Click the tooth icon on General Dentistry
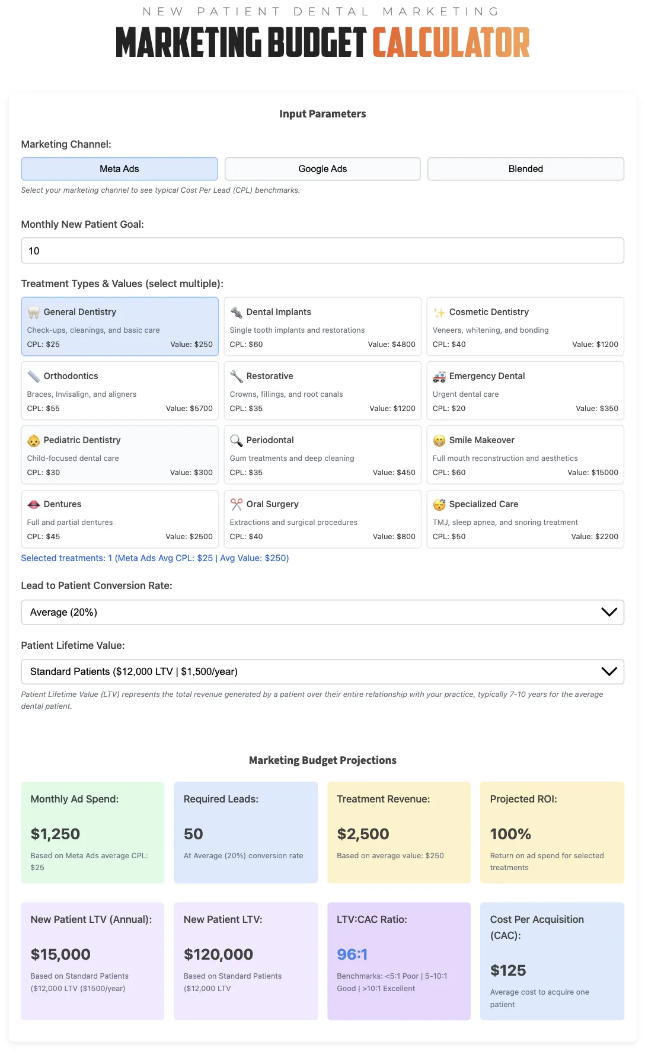This screenshot has width=645, height=1051. (x=33, y=313)
